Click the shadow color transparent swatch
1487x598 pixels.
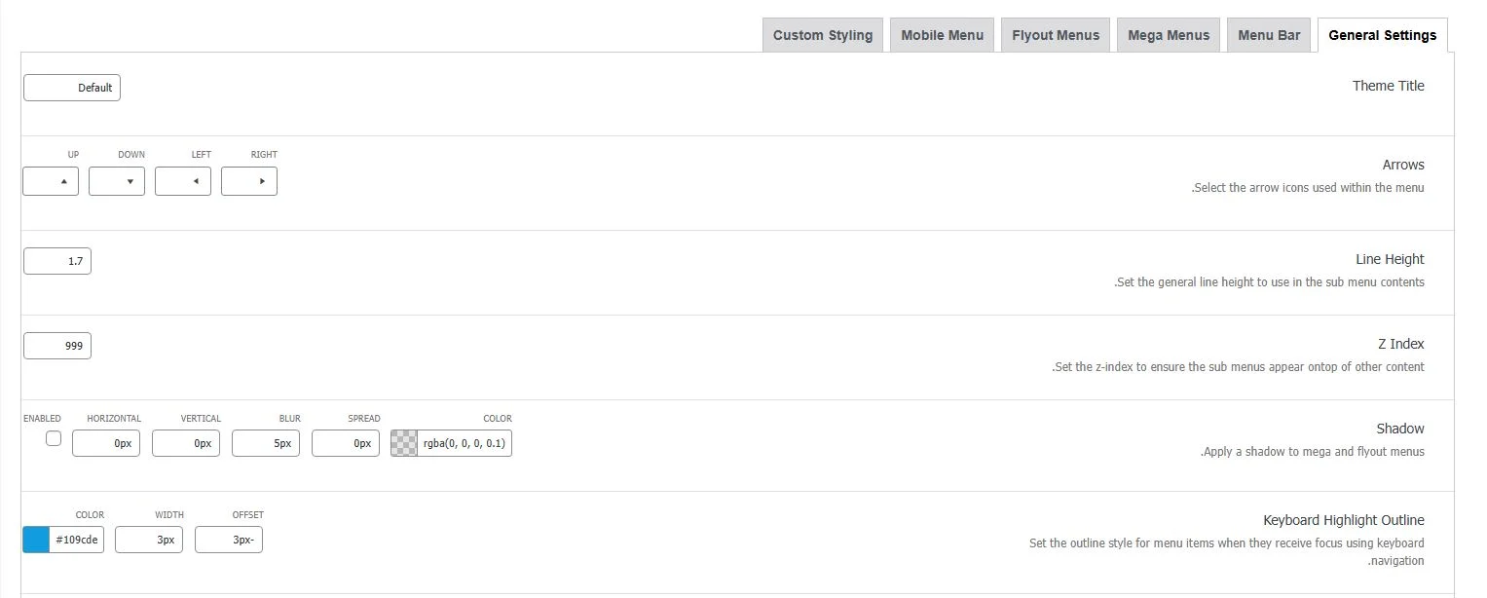point(404,443)
